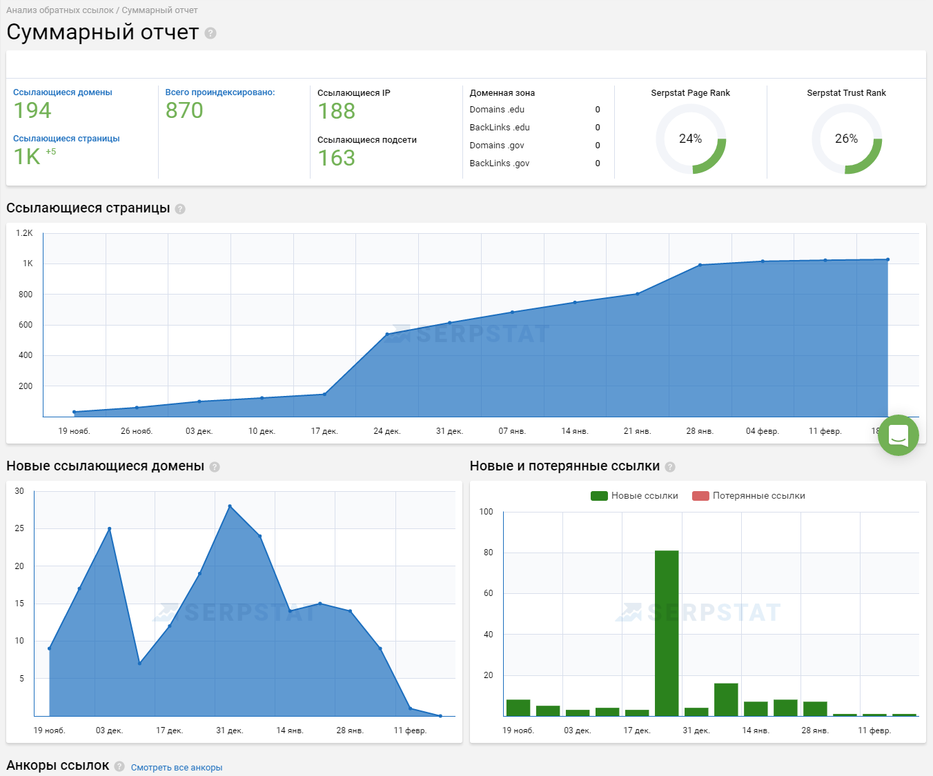Click the Serpstat Page Rank 24% gauge
933x776 pixels.
(690, 139)
